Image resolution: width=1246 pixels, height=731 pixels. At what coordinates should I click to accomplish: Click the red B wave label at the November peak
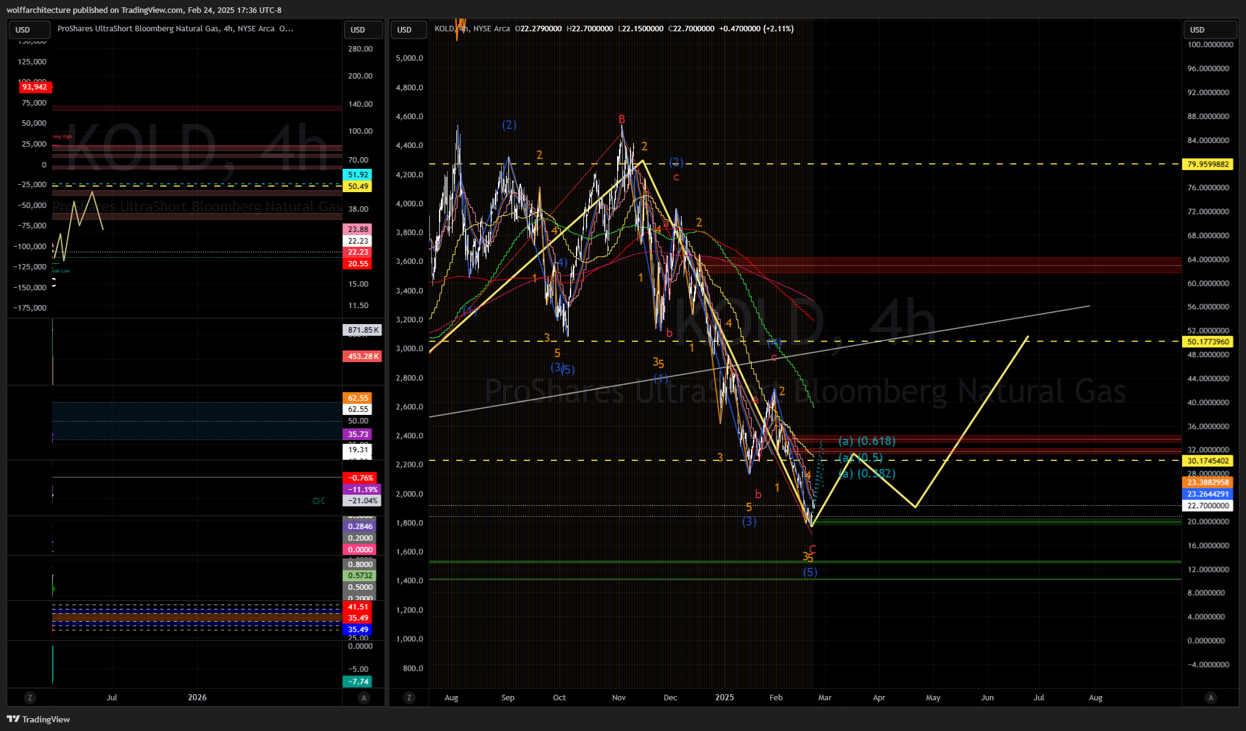coord(621,120)
